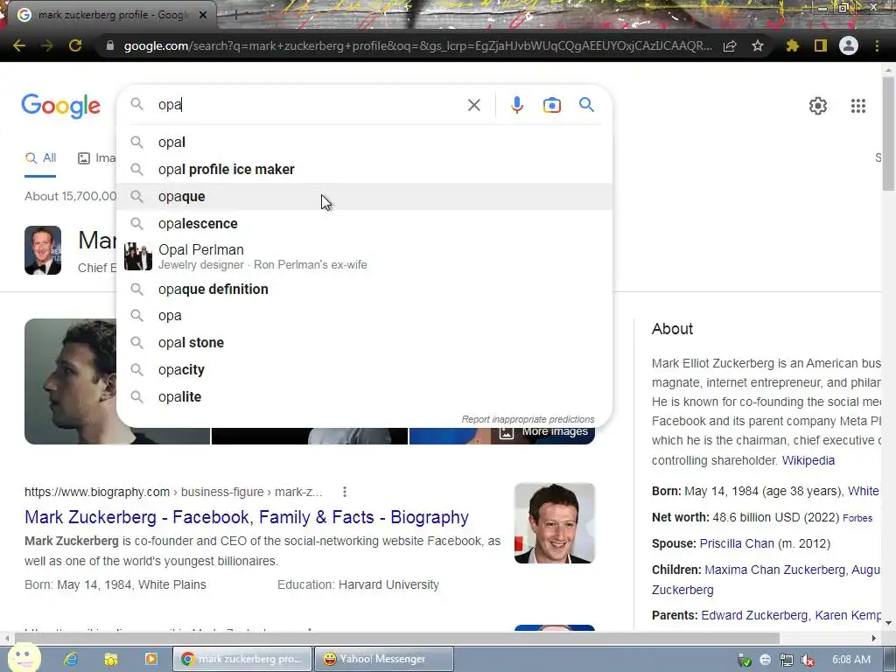Screen dimensions: 896x672
Task: Open Google quick settings gear
Action: point(818,106)
